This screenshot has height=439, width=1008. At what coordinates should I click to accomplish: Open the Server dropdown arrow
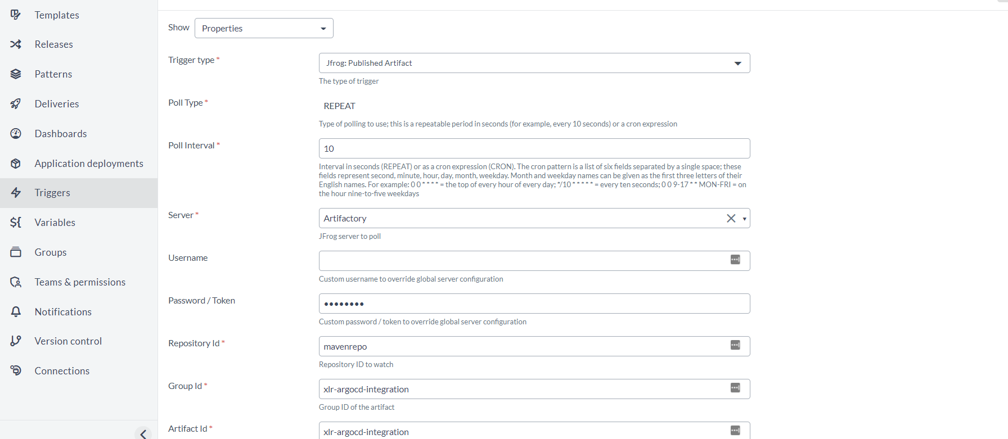[x=744, y=219]
